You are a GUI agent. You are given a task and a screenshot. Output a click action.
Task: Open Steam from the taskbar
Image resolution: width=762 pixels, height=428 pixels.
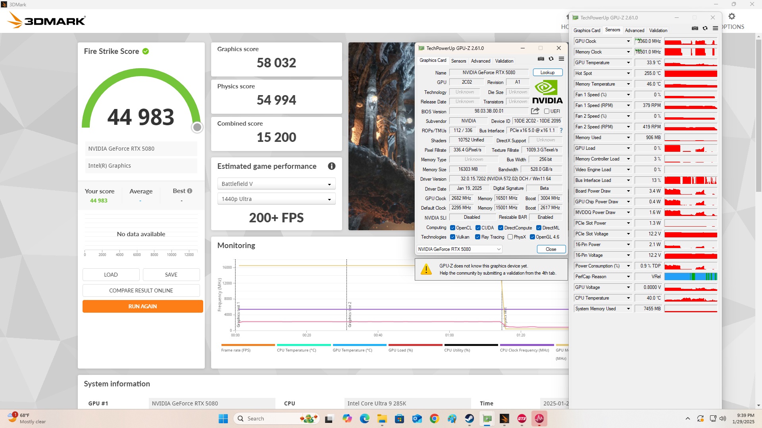tap(470, 418)
